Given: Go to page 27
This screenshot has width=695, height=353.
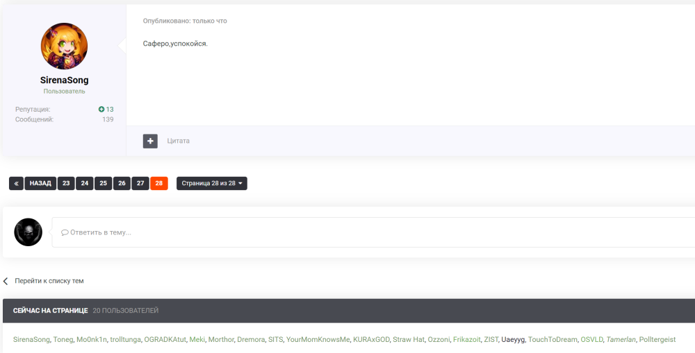Looking at the screenshot, I should pos(140,184).
